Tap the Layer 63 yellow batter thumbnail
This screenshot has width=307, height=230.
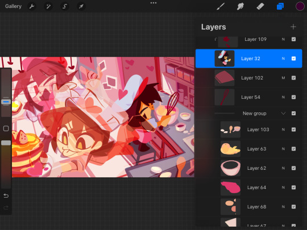coord(230,149)
